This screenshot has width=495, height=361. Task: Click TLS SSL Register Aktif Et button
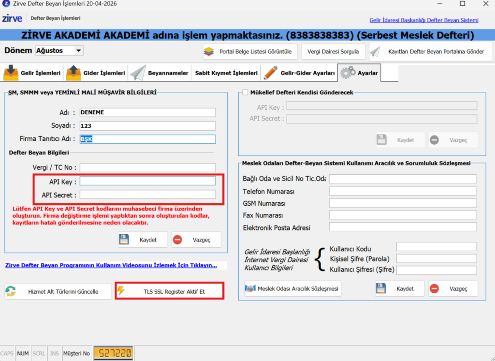coord(170,291)
